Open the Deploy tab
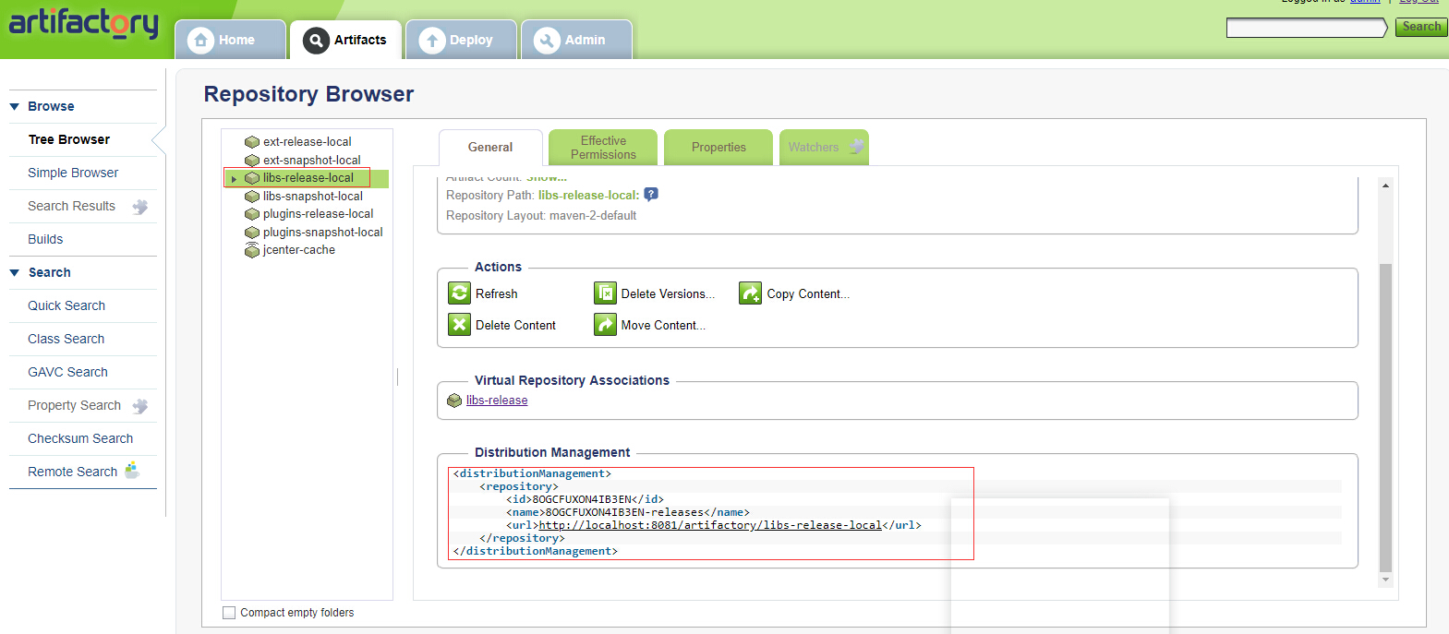Screen dimensions: 1449x634 [461, 40]
